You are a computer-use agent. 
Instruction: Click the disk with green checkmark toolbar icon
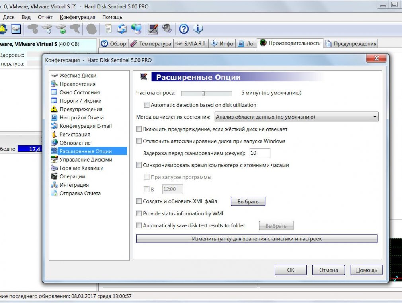pyautogui.click(x=62, y=29)
